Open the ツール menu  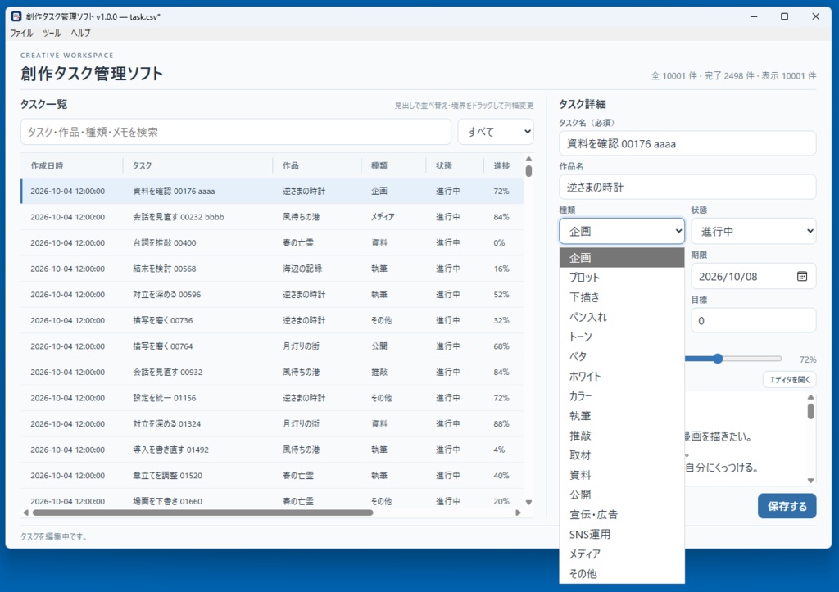click(52, 33)
